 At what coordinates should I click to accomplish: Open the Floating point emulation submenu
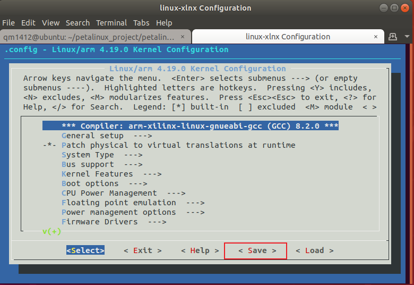(x=133, y=203)
